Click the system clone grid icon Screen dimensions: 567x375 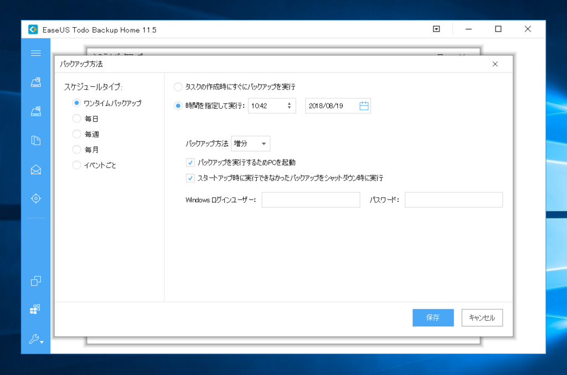(35, 309)
